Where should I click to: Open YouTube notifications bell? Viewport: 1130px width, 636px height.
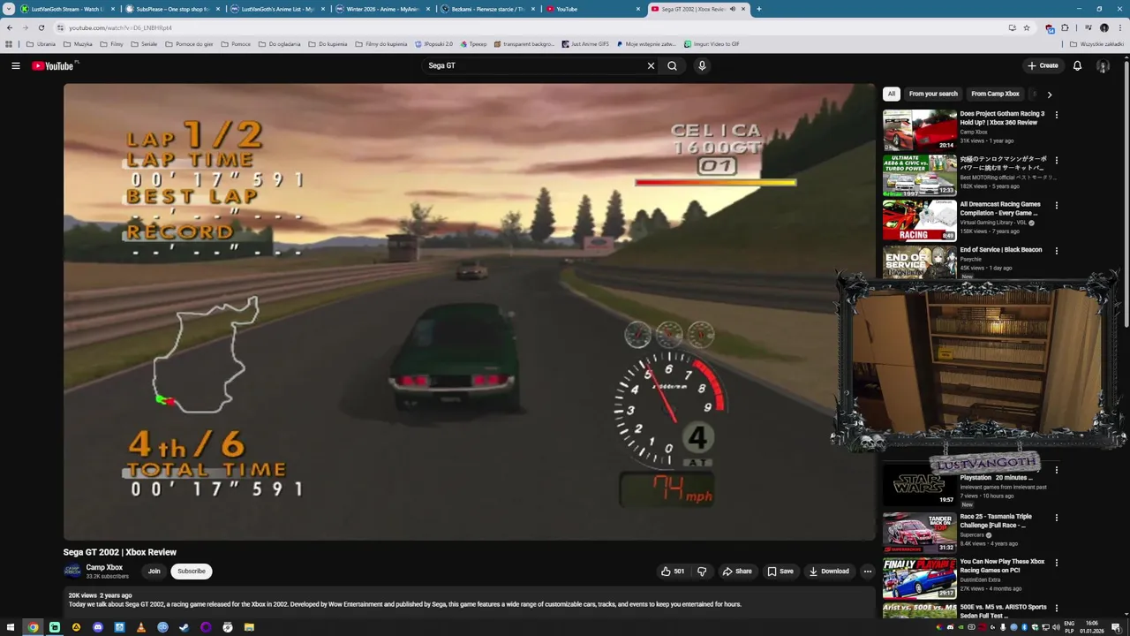pos(1077,65)
